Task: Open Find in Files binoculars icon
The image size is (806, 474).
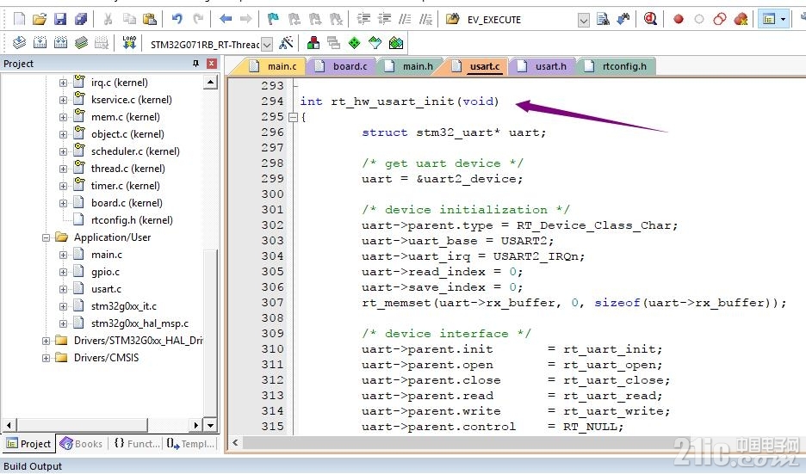Action: [x=453, y=20]
